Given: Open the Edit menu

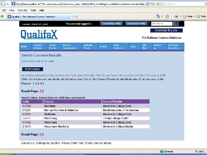Looking at the screenshot, I should coord(4,10).
